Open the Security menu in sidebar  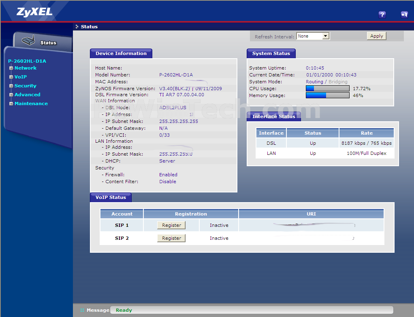pos(26,86)
